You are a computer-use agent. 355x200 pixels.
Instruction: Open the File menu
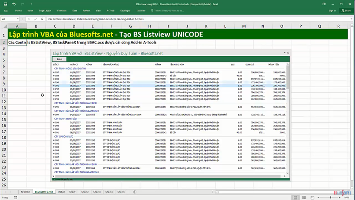point(6,11)
